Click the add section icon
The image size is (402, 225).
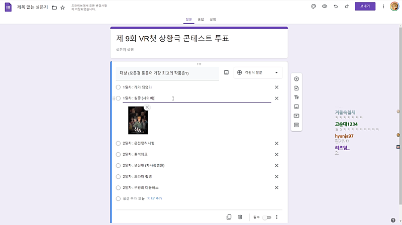tap(296, 125)
